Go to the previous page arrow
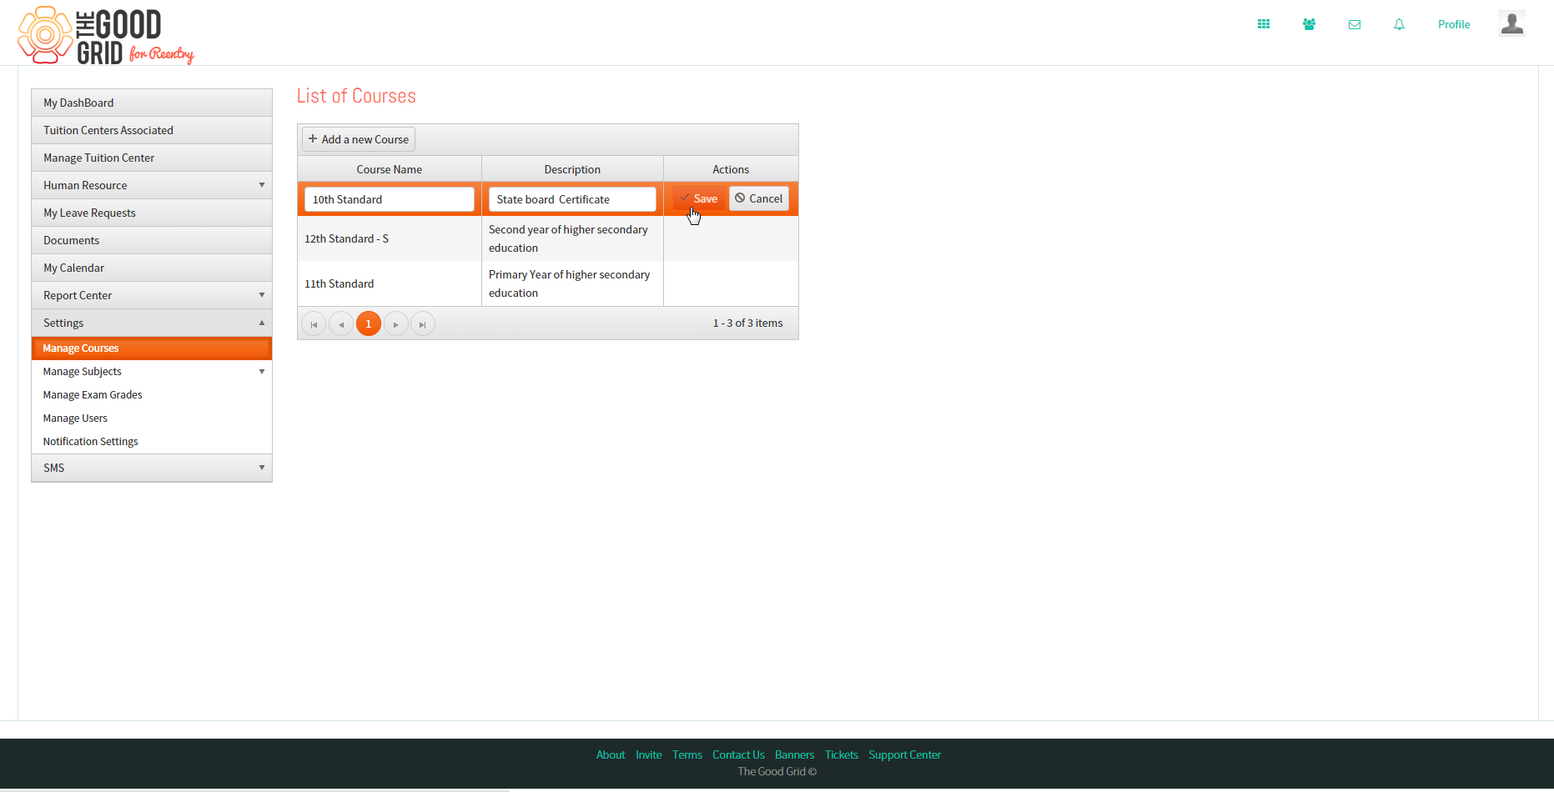This screenshot has width=1554, height=792. pyautogui.click(x=340, y=323)
